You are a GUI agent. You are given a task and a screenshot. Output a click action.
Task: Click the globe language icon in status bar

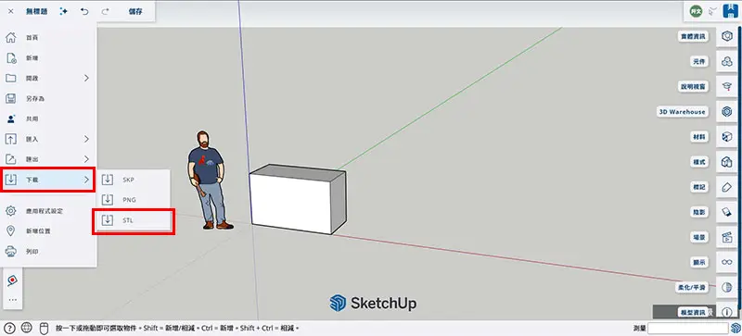(x=27, y=328)
